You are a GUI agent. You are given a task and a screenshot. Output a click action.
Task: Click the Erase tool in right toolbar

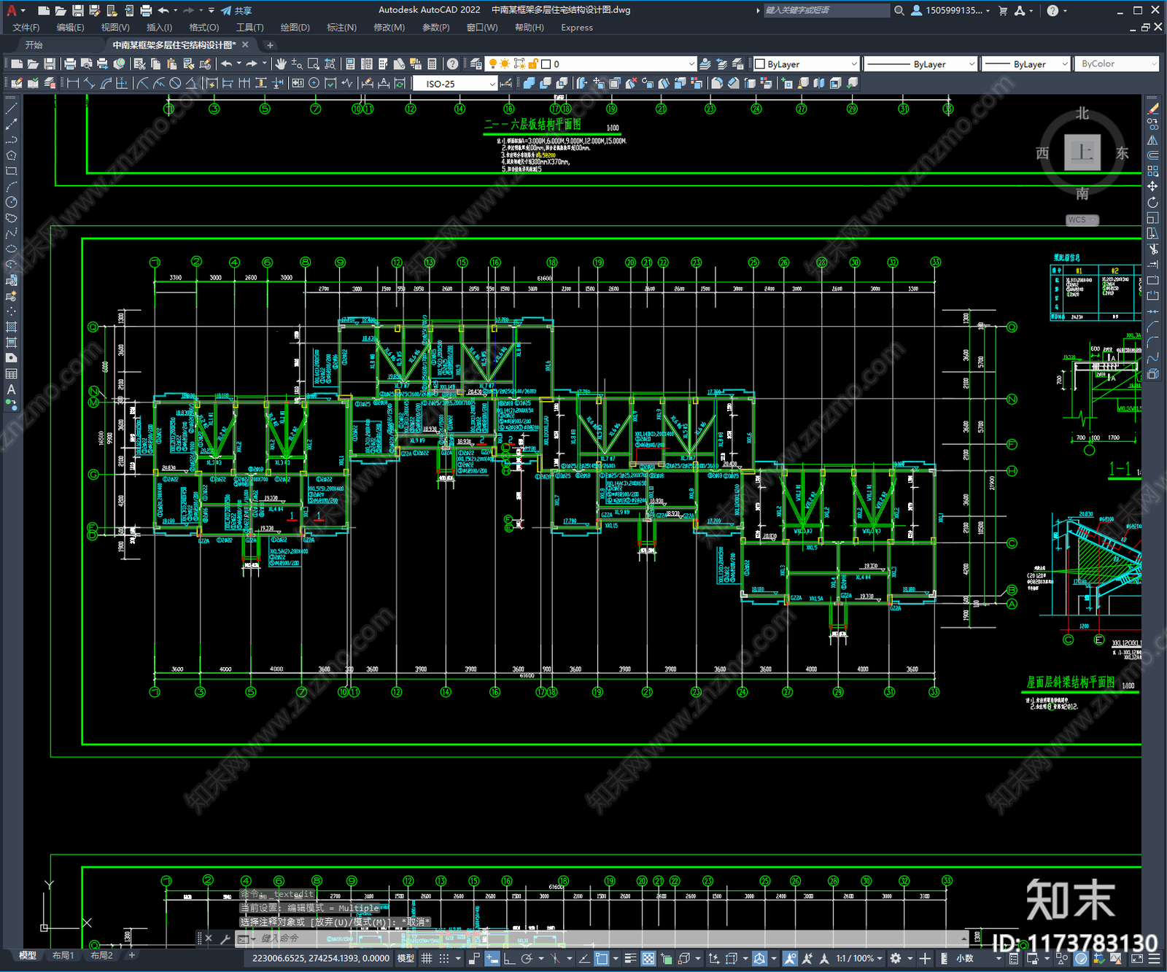pos(1152,108)
